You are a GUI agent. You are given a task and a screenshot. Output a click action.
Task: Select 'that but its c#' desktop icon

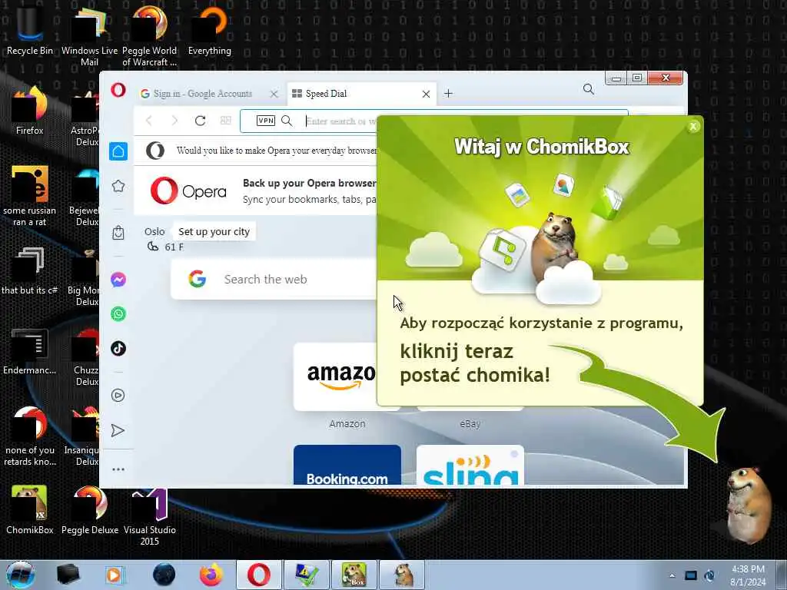pyautogui.click(x=30, y=271)
